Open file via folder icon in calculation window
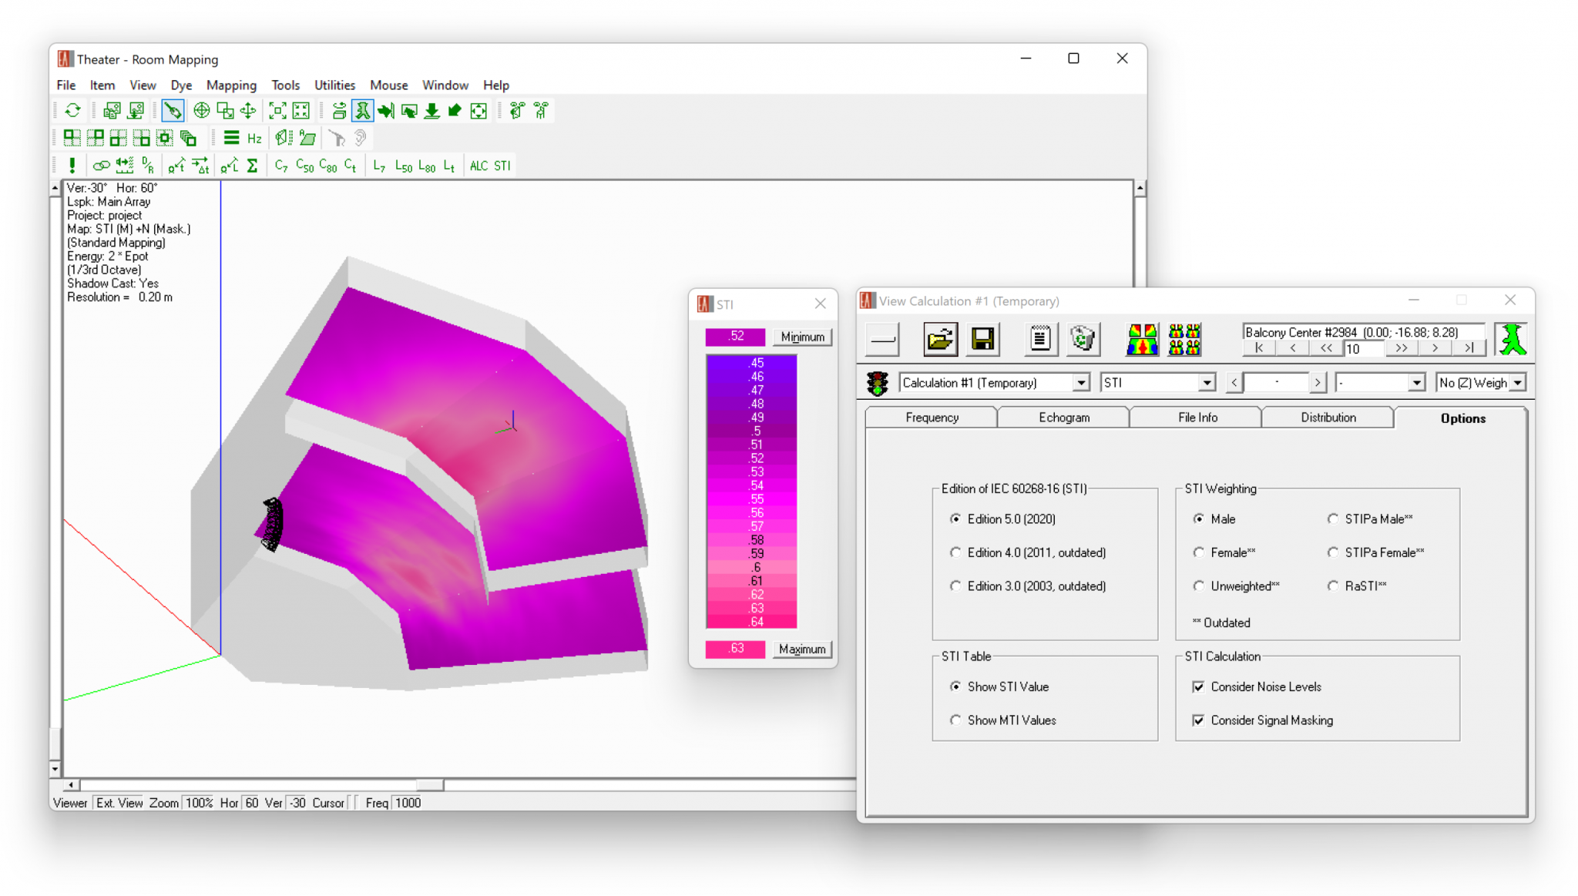This screenshot has height=896, width=1578. click(x=940, y=339)
